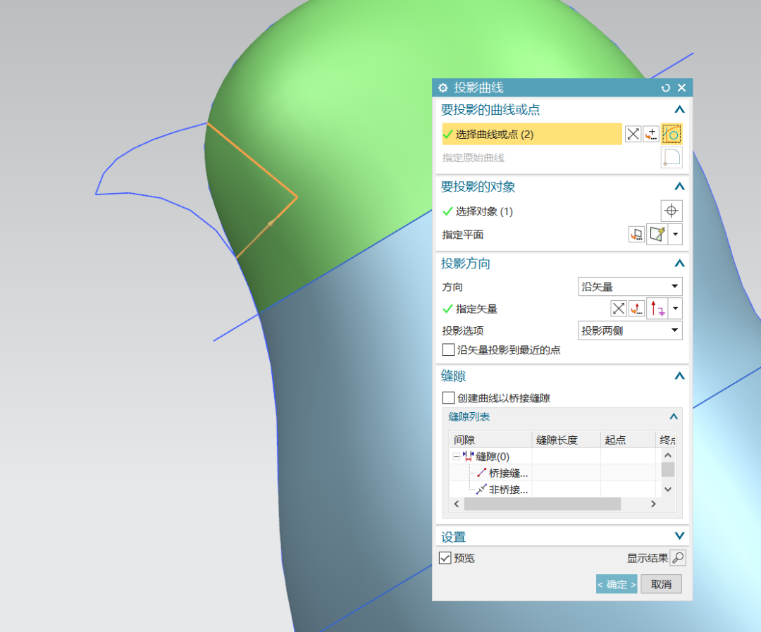
Task: Click the plane dialog icon next to 指定平面
Action: [636, 234]
